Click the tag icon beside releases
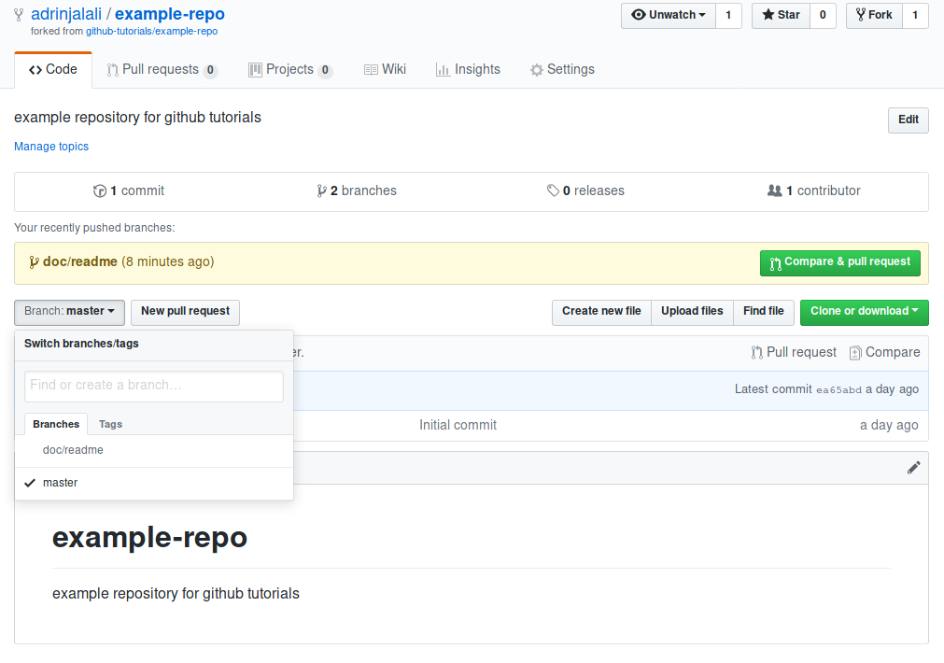 coord(553,190)
